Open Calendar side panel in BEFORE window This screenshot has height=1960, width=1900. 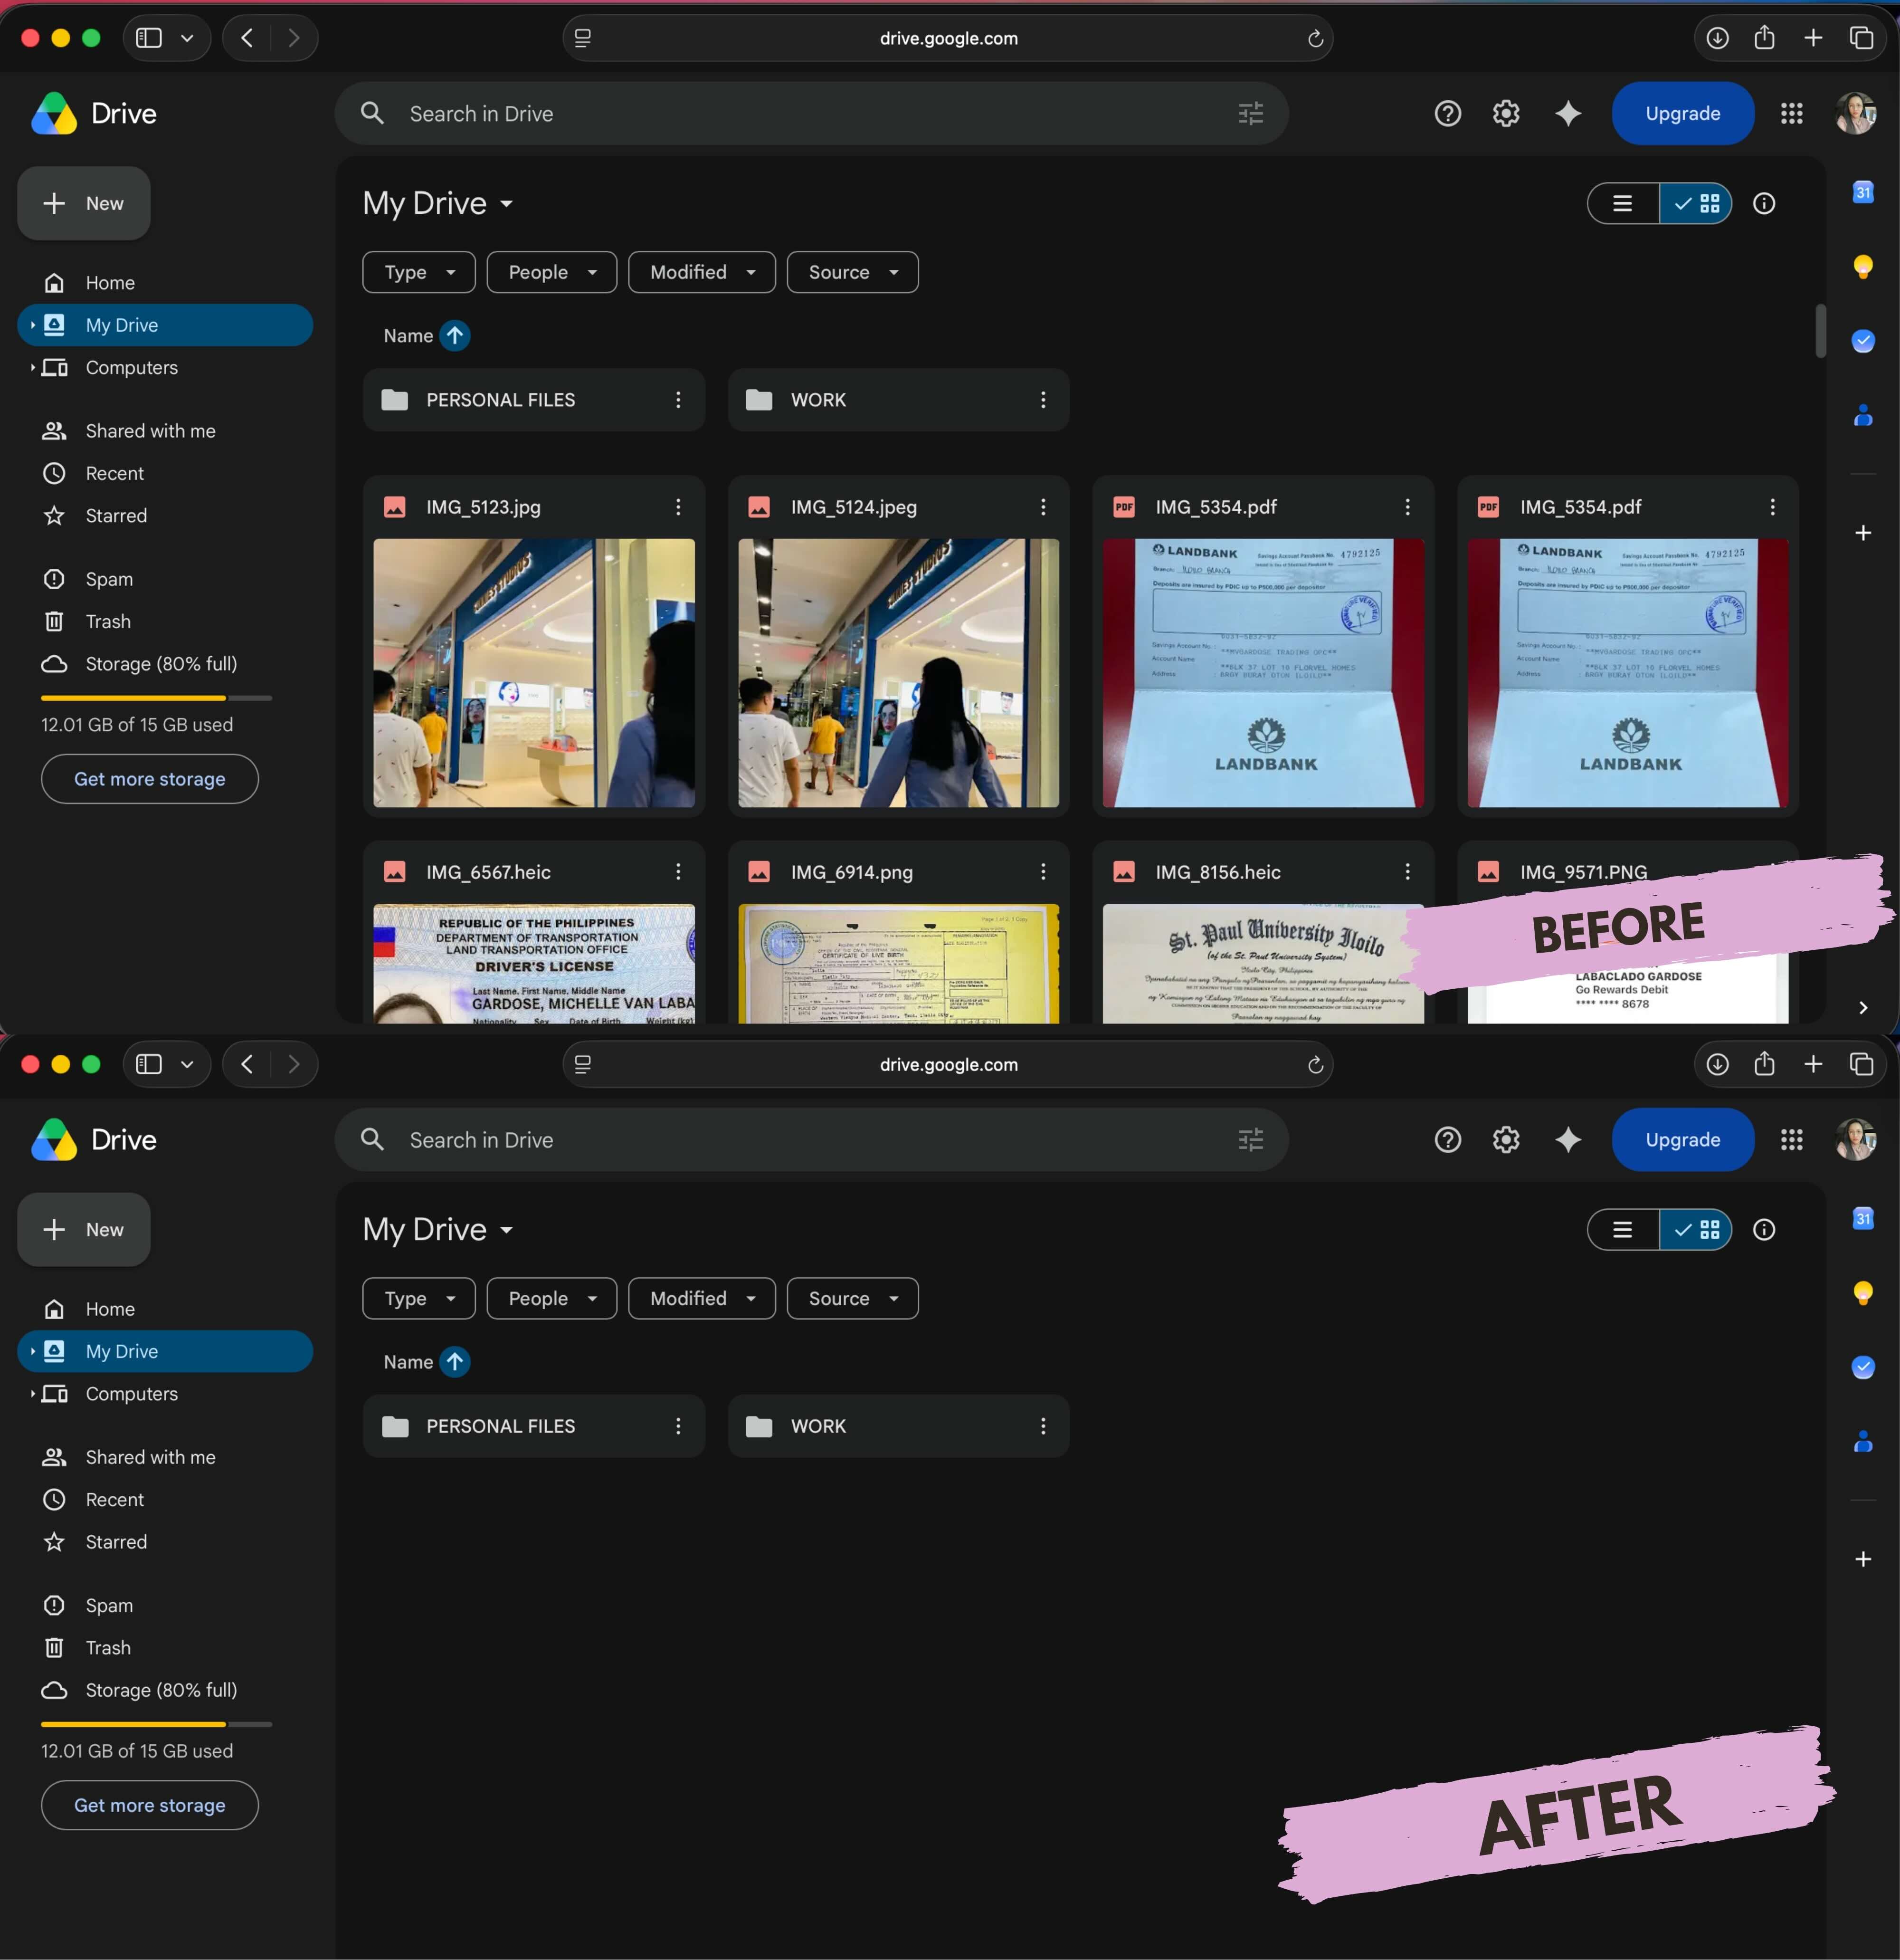point(1862,192)
